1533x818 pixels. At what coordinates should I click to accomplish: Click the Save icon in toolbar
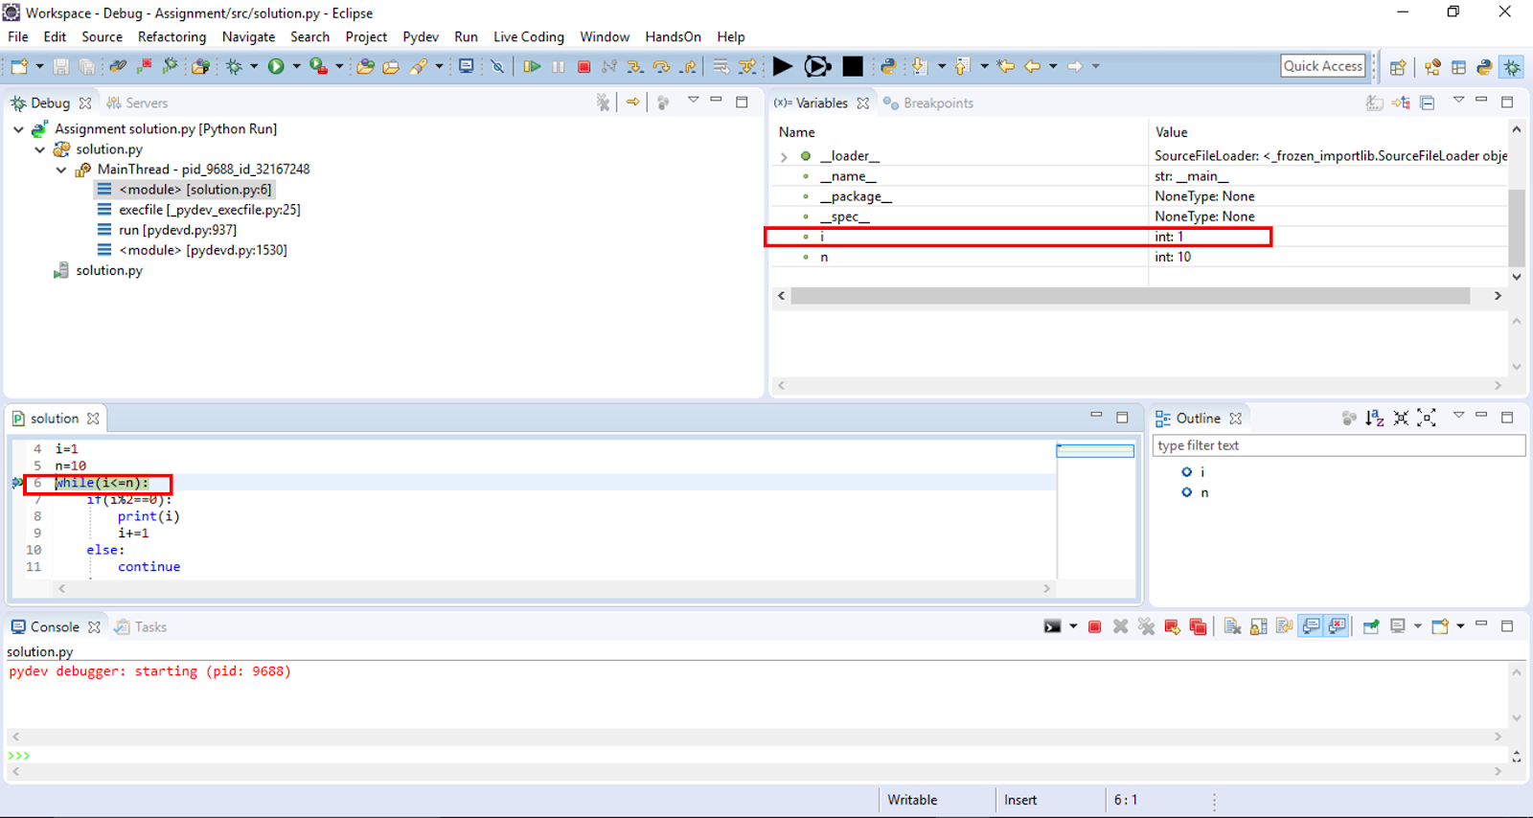coord(60,66)
